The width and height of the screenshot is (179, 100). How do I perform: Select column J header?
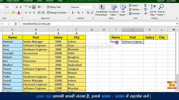coord(133,30)
